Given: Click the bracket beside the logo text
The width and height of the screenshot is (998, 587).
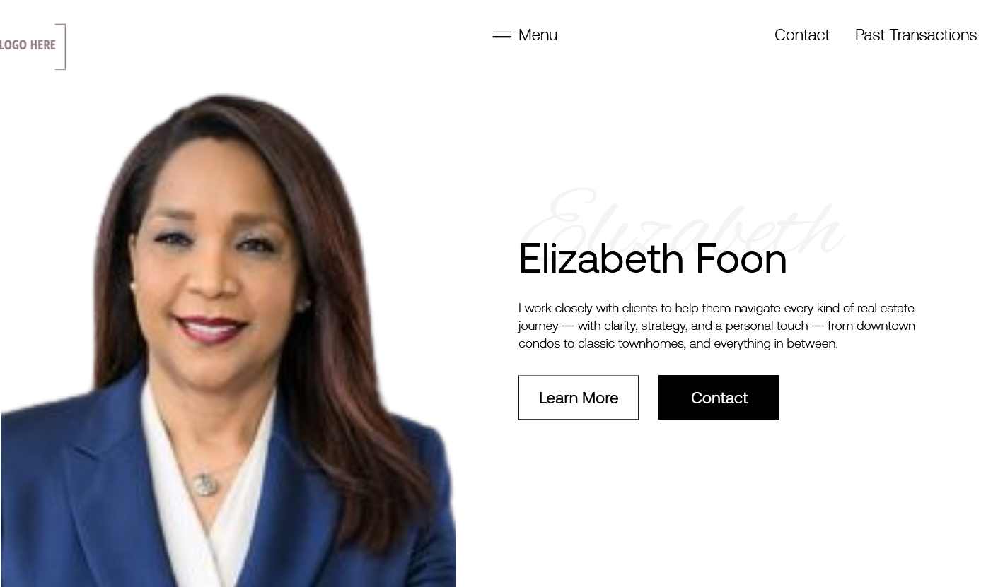Looking at the screenshot, I should (62, 47).
